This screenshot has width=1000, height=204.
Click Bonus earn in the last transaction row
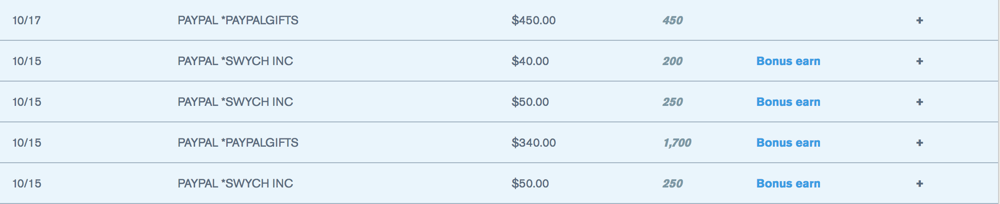click(x=788, y=184)
